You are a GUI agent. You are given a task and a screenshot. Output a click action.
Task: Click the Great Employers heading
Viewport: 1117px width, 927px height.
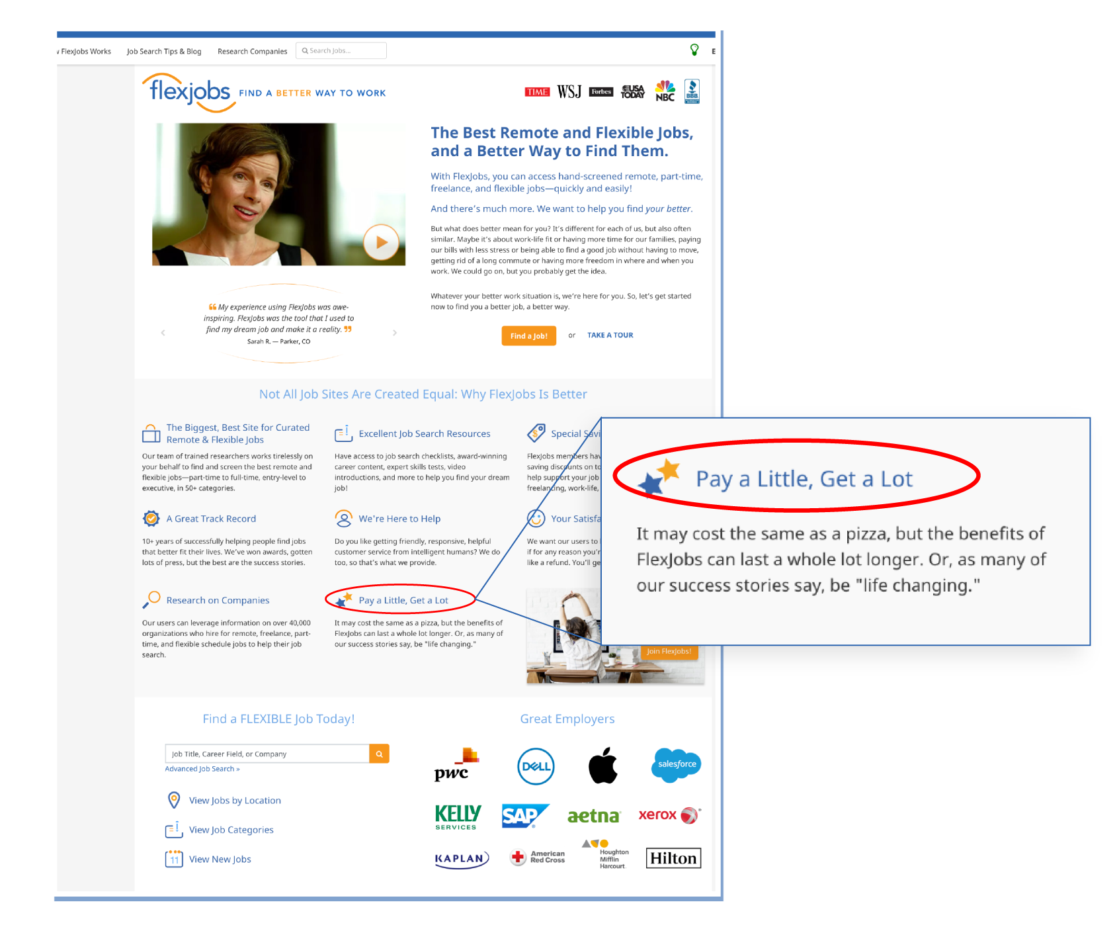[567, 719]
